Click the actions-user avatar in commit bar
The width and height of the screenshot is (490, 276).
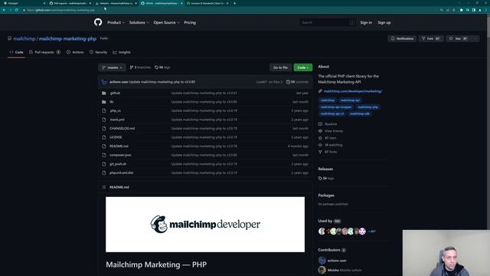[104, 82]
